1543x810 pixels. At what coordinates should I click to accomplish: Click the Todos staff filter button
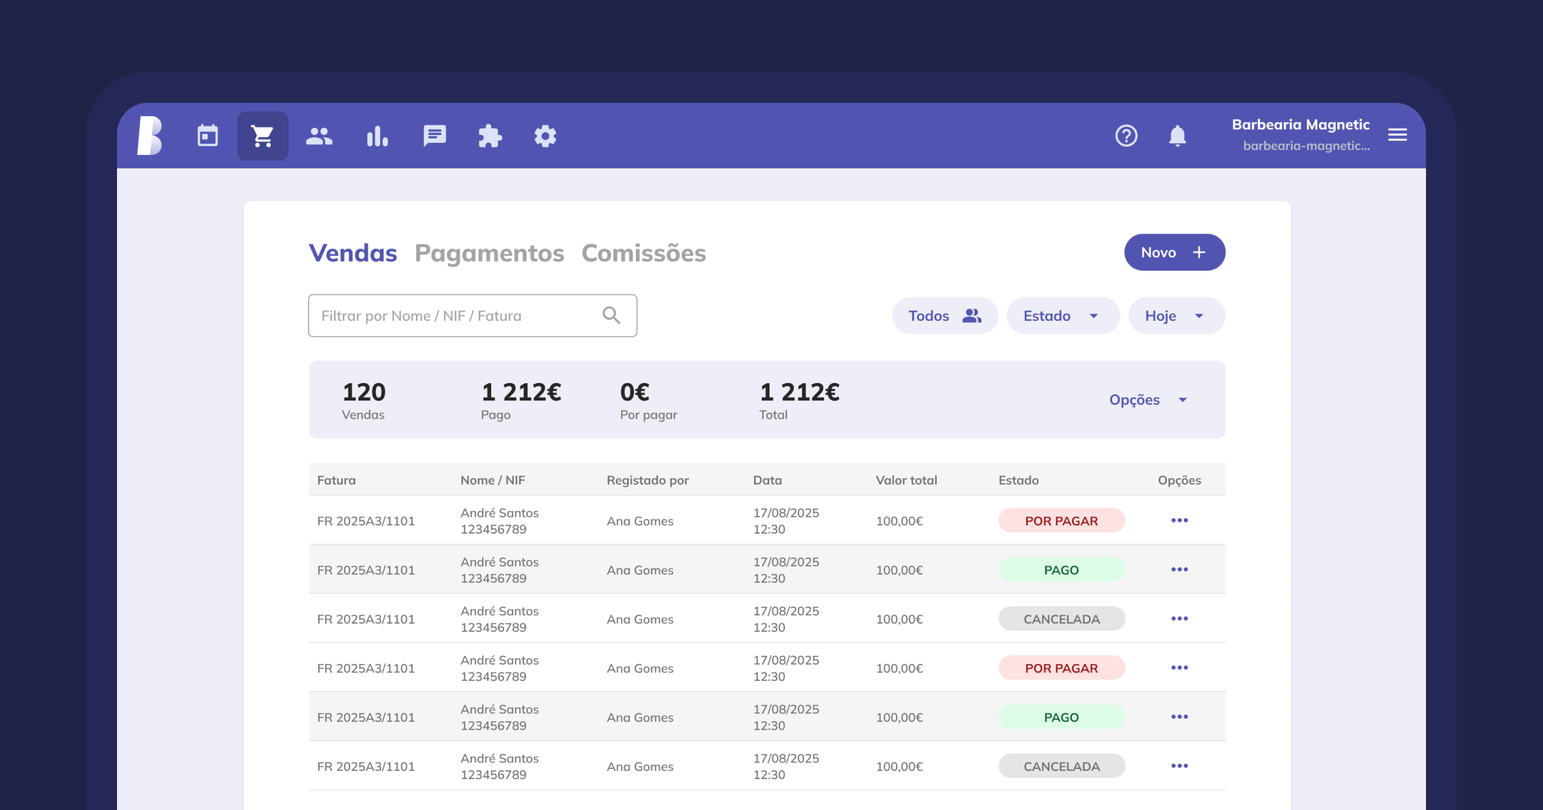tap(944, 316)
